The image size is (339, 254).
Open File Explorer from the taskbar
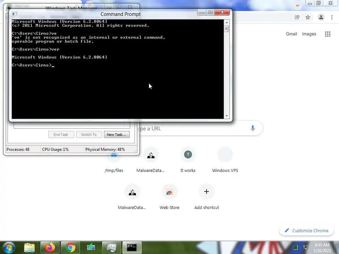[29, 247]
